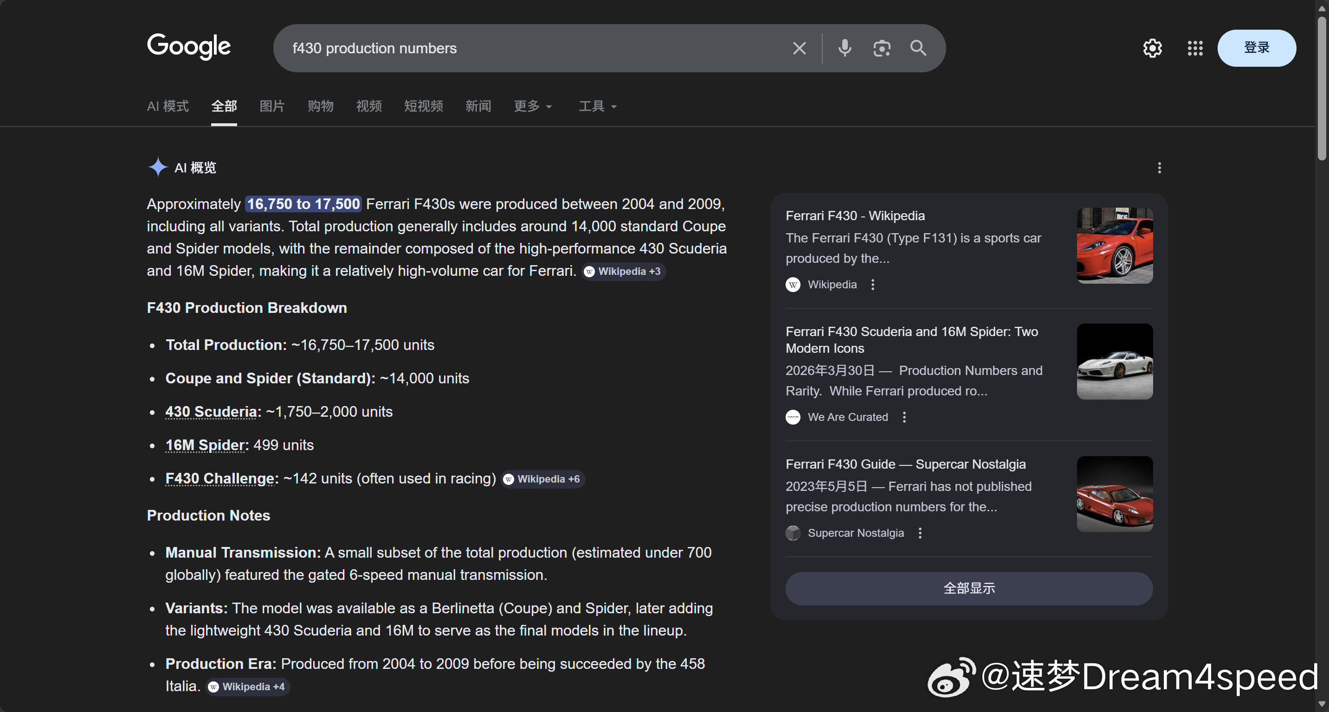1329x712 pixels.
Task: Expand the Wikipedia +6 sources chip
Action: point(543,479)
